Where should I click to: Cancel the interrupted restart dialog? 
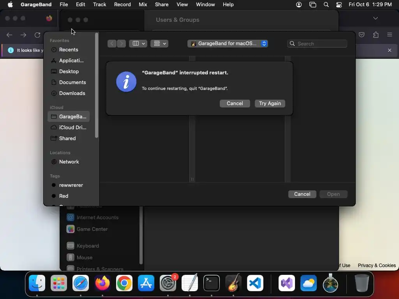click(235, 104)
